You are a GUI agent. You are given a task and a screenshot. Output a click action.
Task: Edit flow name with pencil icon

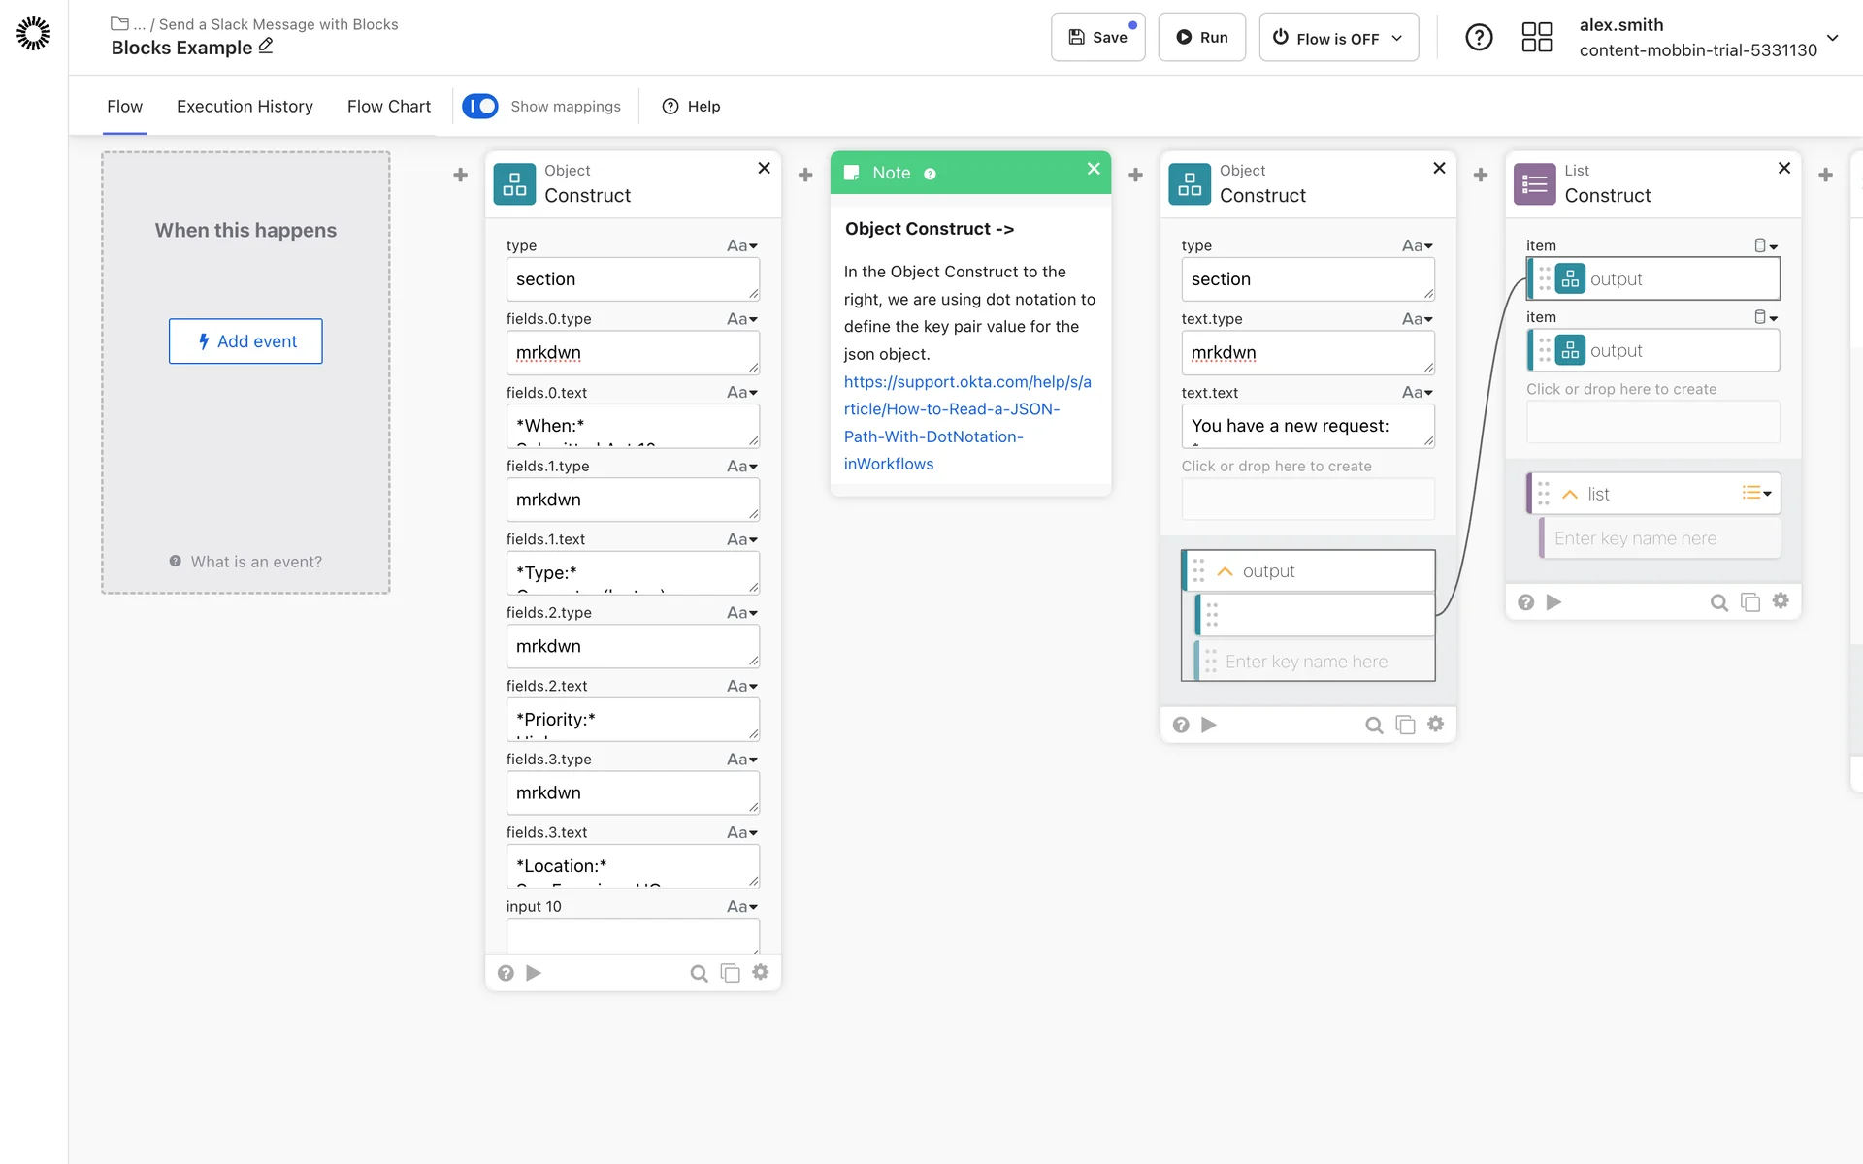[266, 47]
